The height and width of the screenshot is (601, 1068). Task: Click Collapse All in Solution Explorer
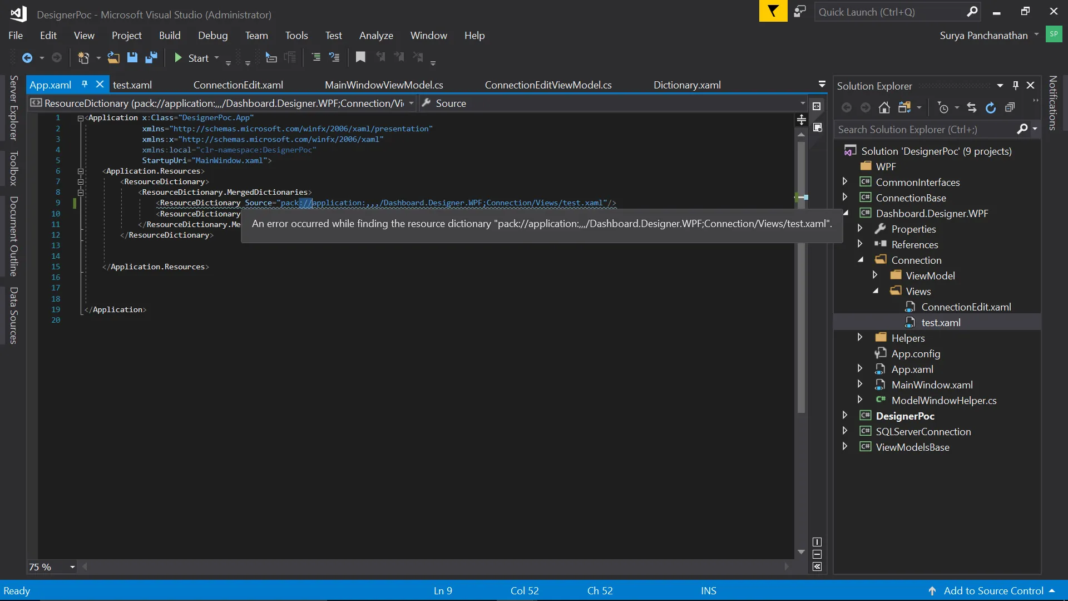pyautogui.click(x=1010, y=108)
